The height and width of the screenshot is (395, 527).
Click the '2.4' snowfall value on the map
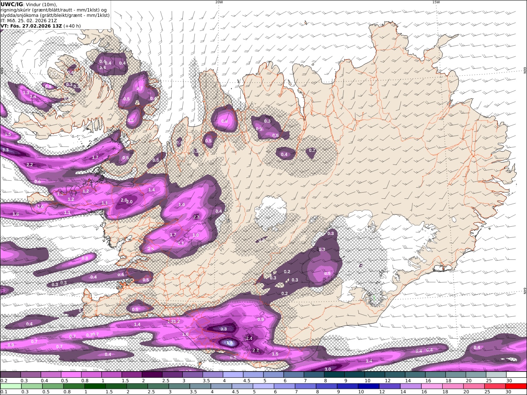click(249, 338)
